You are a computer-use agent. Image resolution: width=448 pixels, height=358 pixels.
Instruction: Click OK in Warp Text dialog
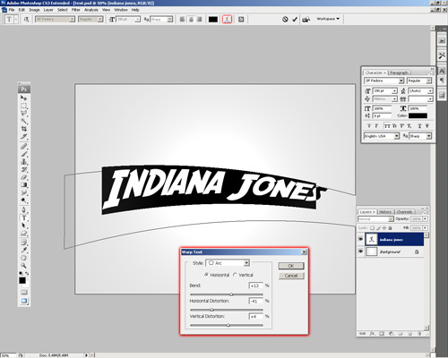click(291, 266)
